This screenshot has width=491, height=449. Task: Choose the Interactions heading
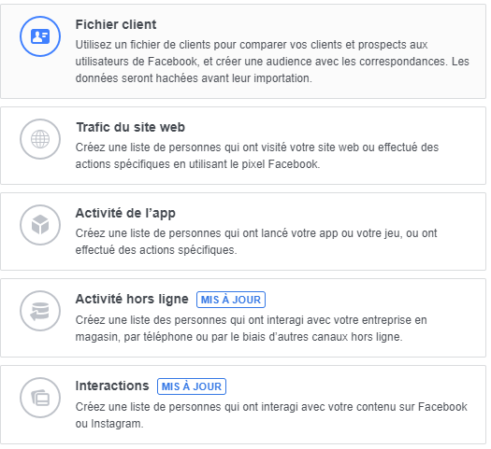tap(112, 386)
